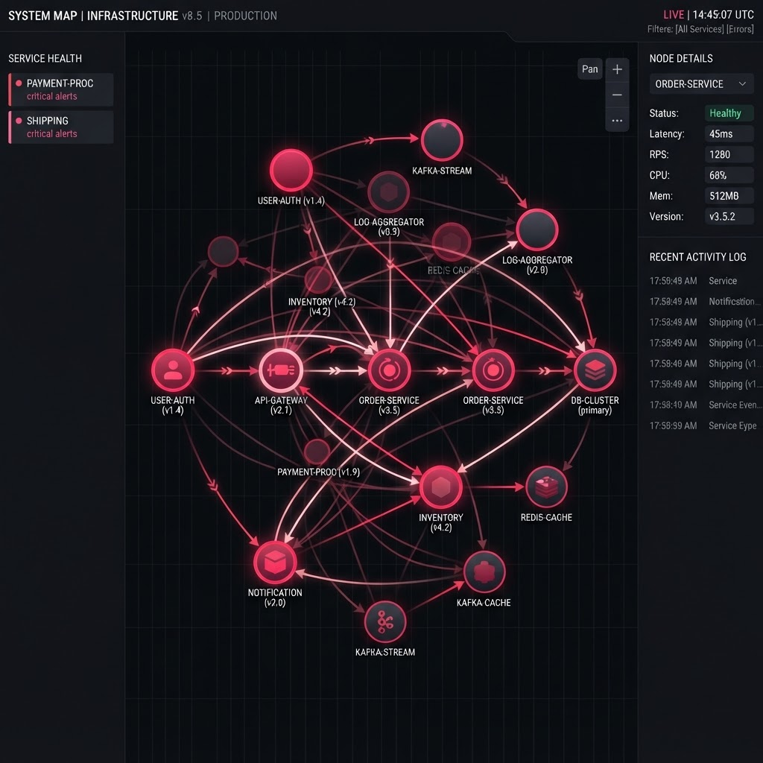This screenshot has height=763, width=763.
Task: Select the LOG-AGGREGATOR (v2.0) node
Action: coord(536,229)
